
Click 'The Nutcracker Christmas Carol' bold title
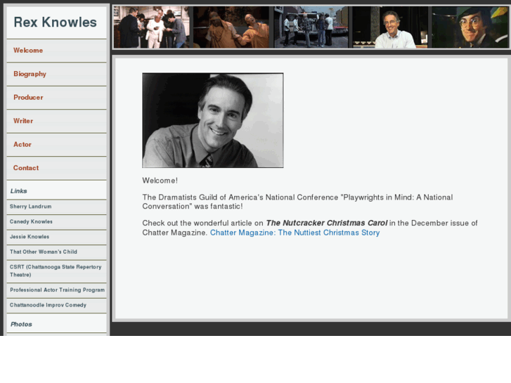(x=327, y=223)
